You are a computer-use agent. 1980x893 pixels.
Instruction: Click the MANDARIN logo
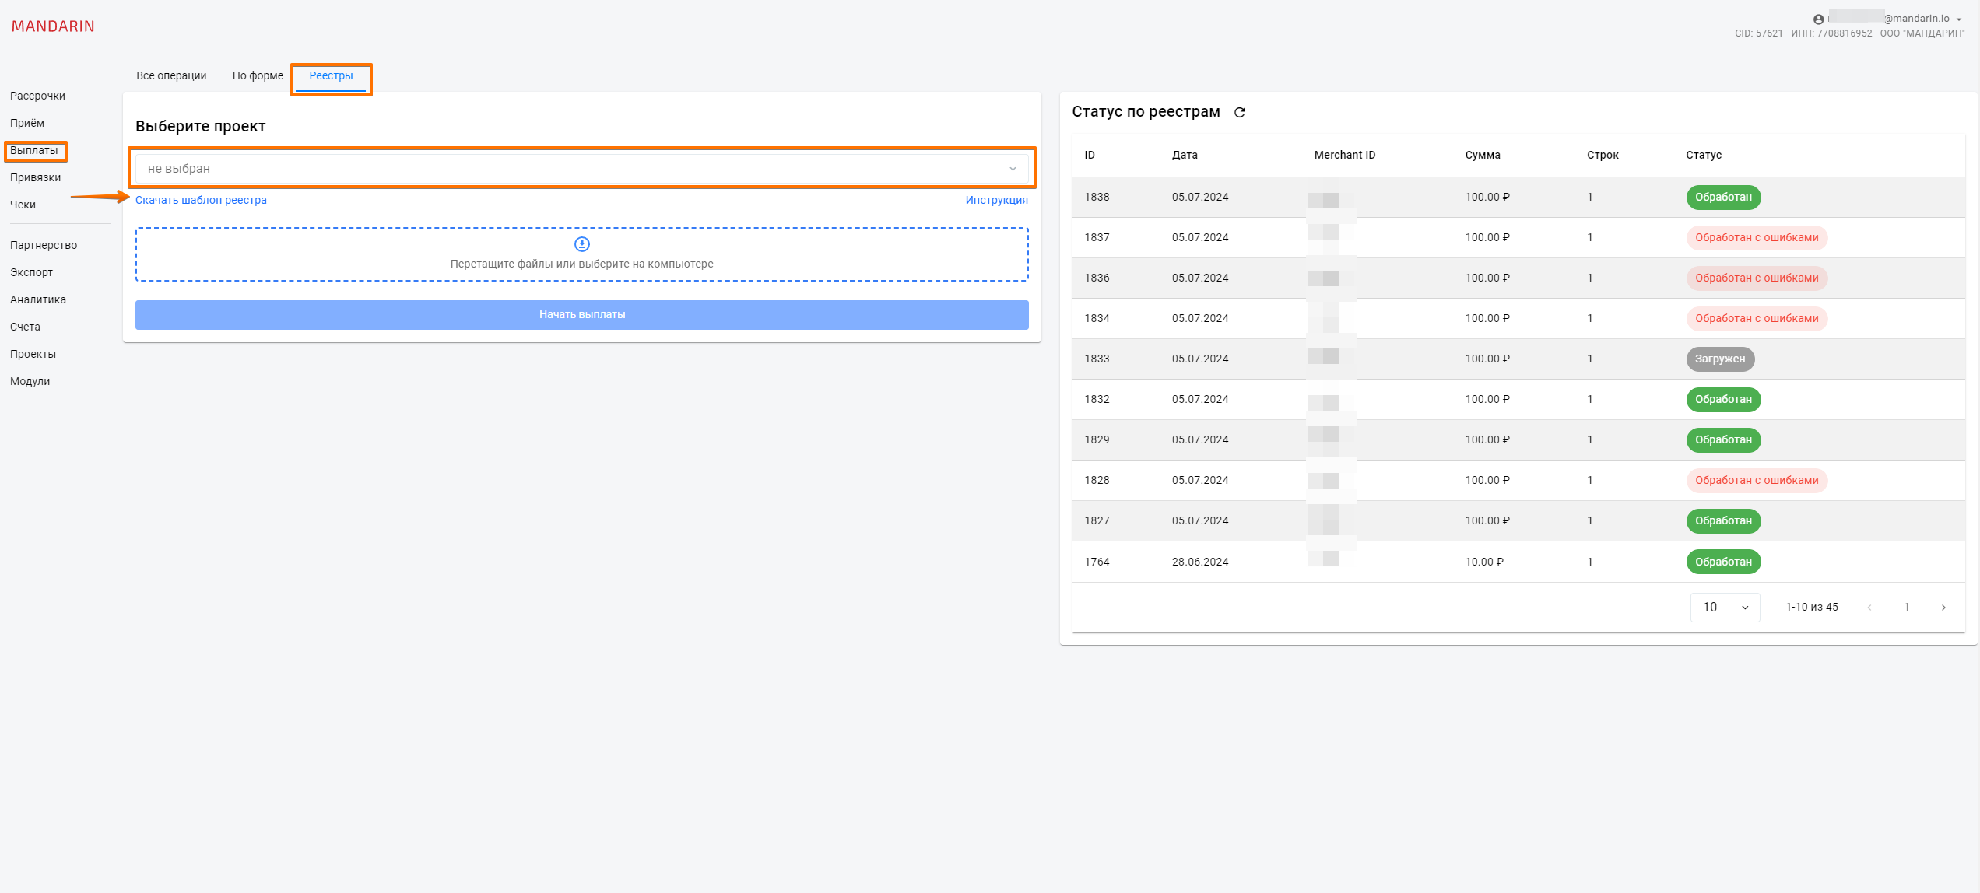(x=53, y=26)
